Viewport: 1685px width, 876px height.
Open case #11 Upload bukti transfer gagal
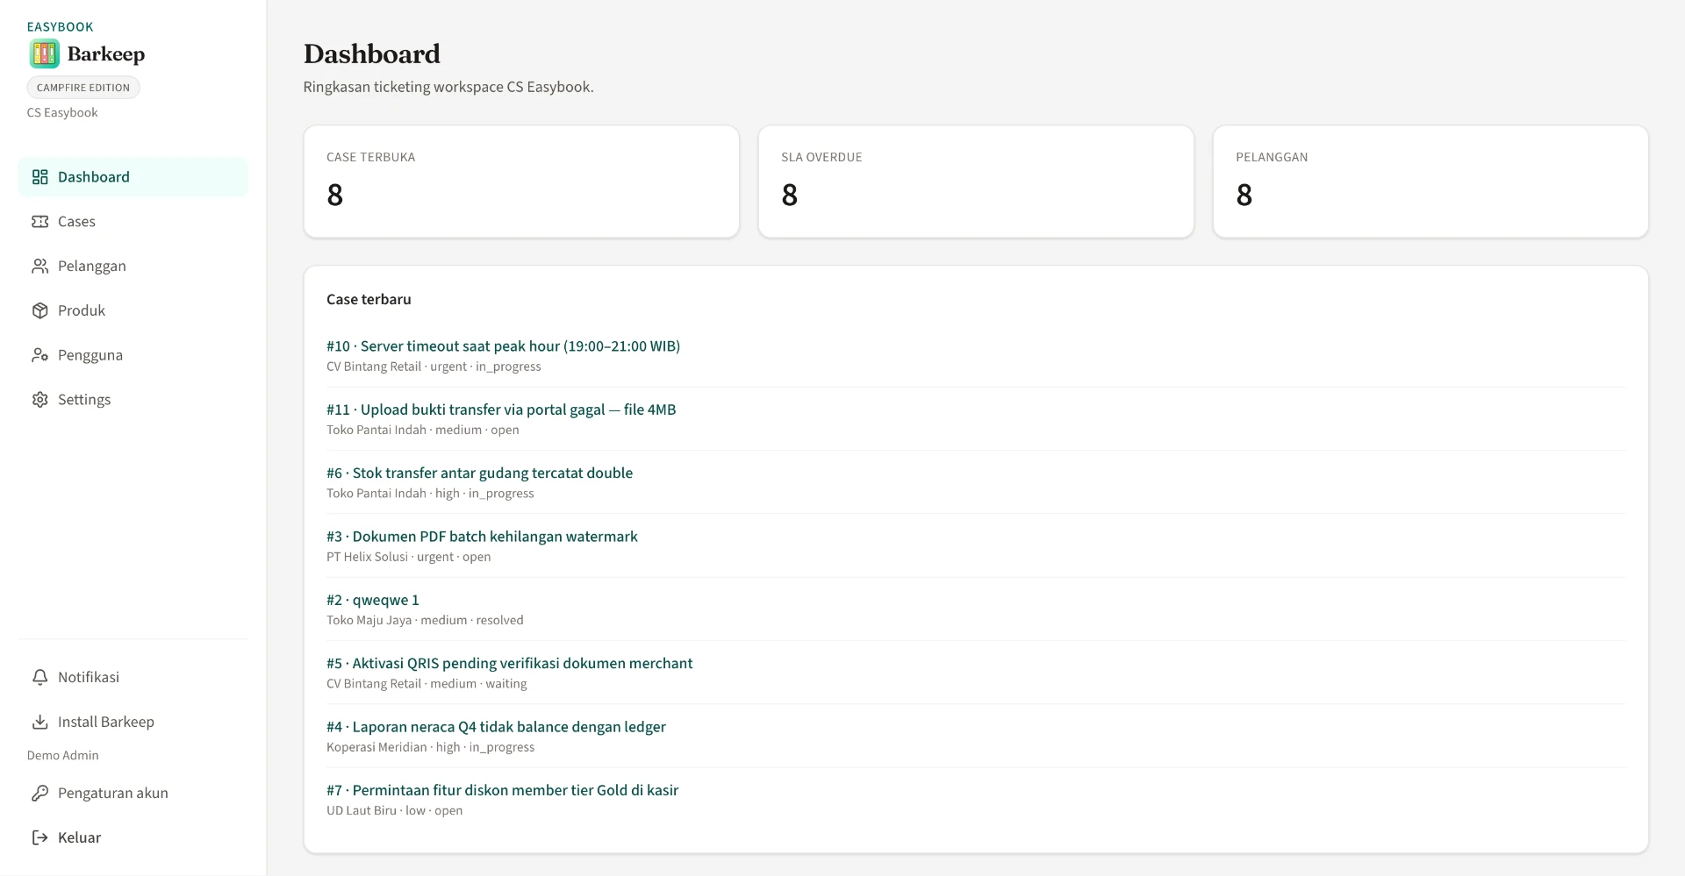501,410
